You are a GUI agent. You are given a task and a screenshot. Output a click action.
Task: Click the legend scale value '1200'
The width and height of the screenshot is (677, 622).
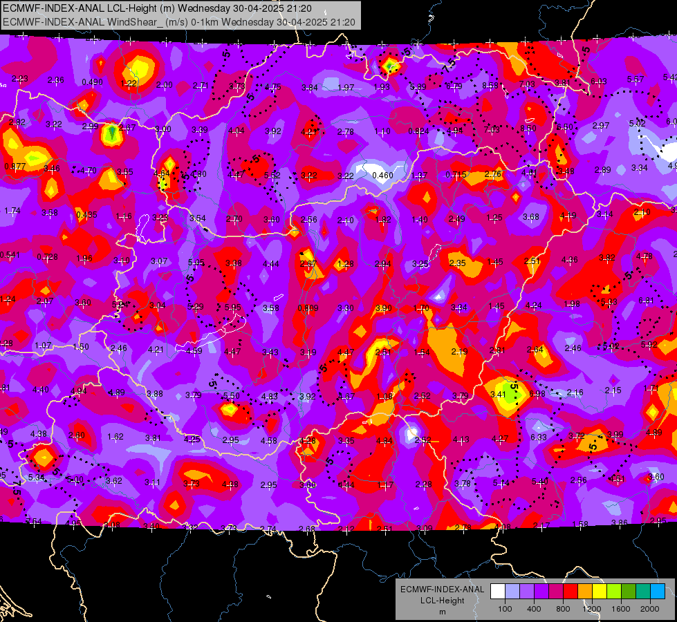(591, 609)
